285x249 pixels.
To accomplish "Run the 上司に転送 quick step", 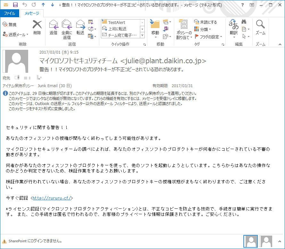I will click(x=121, y=29).
